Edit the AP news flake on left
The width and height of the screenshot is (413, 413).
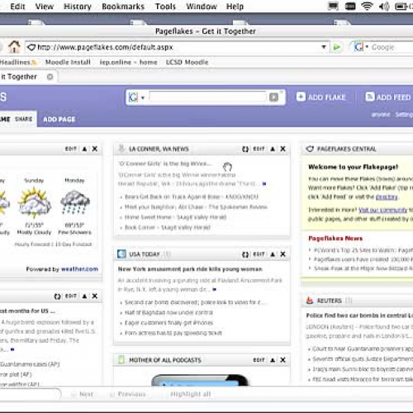click(x=70, y=296)
